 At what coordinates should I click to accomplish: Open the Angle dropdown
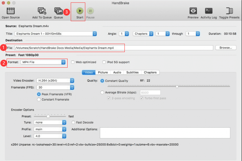124,34
